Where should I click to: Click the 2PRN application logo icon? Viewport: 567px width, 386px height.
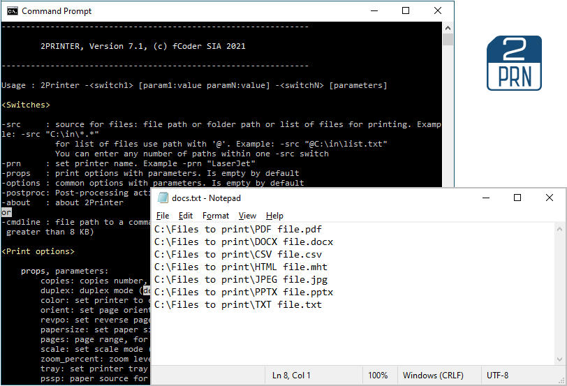click(514, 63)
